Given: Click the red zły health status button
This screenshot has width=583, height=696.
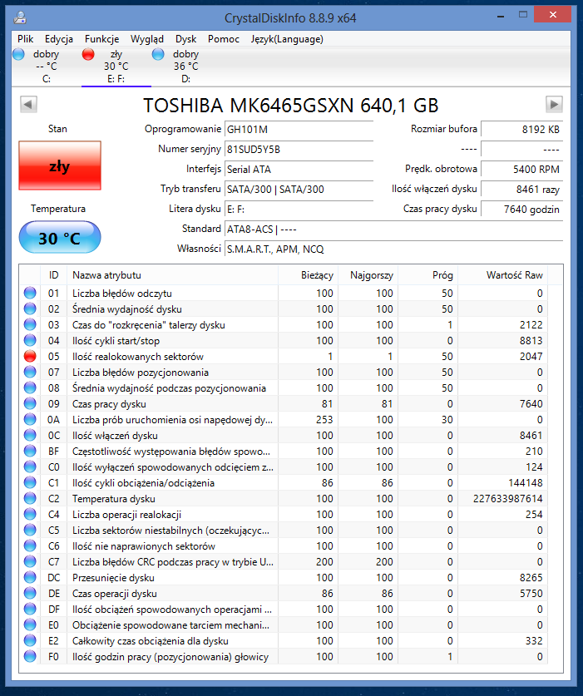Looking at the screenshot, I should [60, 165].
